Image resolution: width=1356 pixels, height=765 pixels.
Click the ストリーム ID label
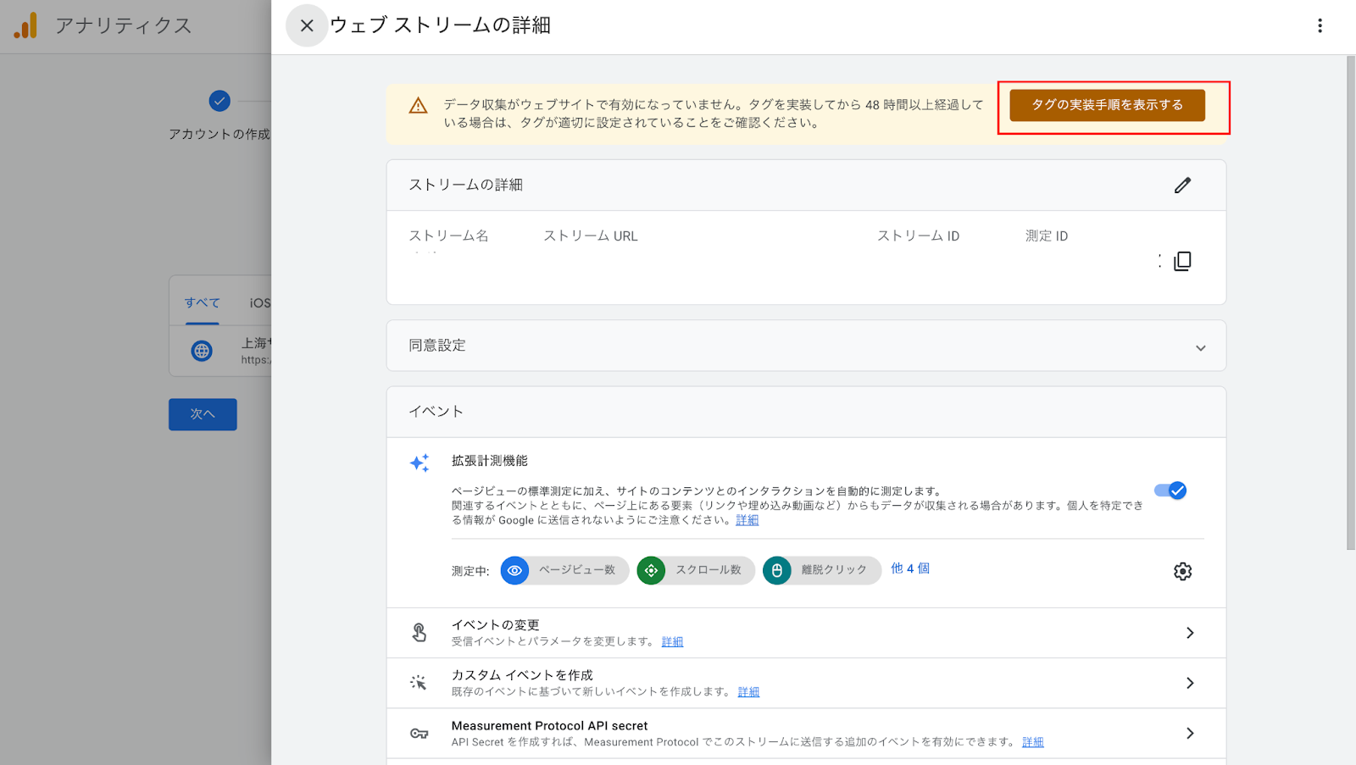click(x=918, y=236)
